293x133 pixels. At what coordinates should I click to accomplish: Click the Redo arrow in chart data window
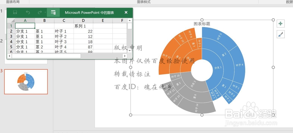pyautogui.click(x=40, y=13)
